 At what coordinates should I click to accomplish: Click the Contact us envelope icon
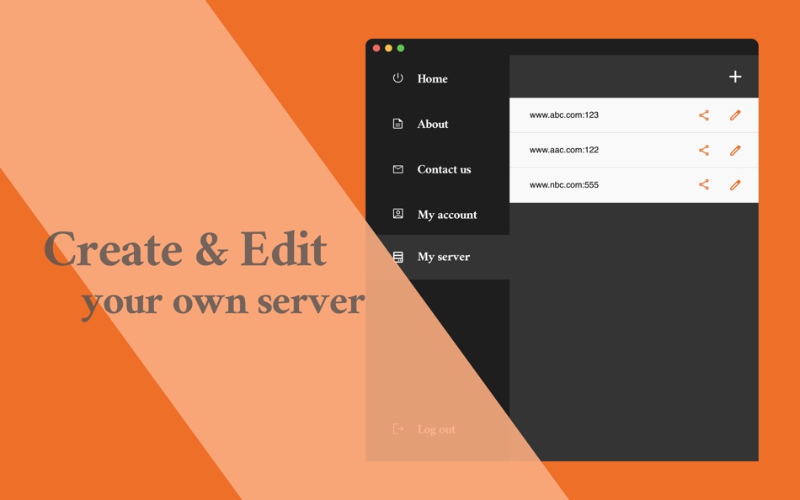point(398,169)
